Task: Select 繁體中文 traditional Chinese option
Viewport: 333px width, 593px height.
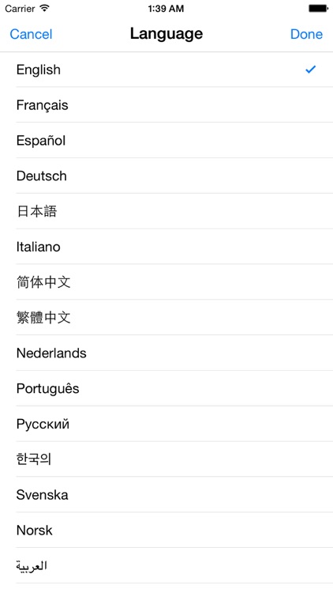Action: pos(166,318)
